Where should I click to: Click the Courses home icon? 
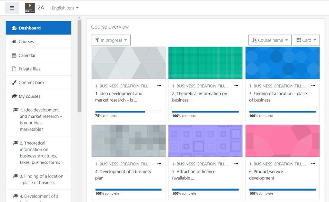coord(14,41)
